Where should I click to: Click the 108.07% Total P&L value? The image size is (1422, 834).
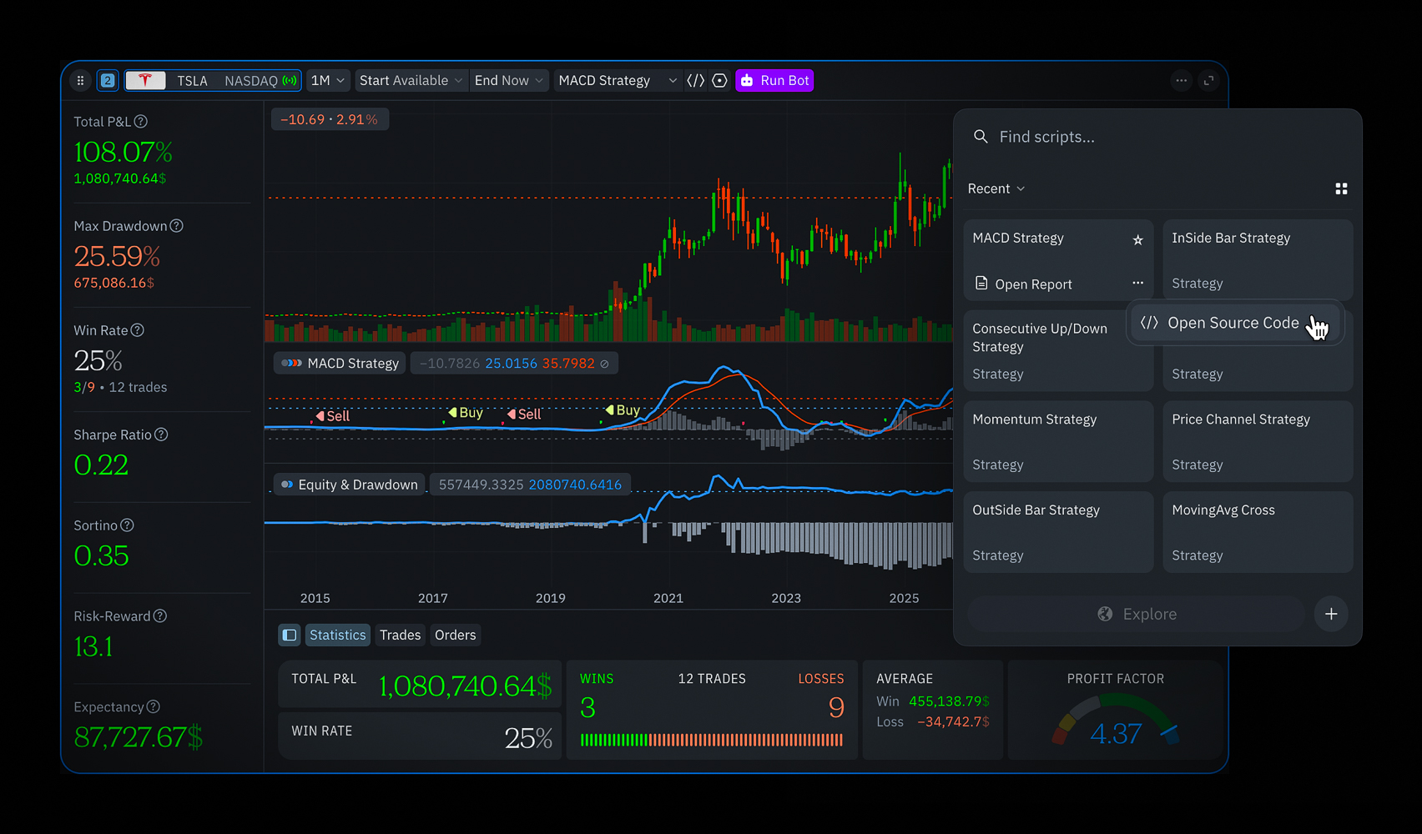(x=124, y=153)
